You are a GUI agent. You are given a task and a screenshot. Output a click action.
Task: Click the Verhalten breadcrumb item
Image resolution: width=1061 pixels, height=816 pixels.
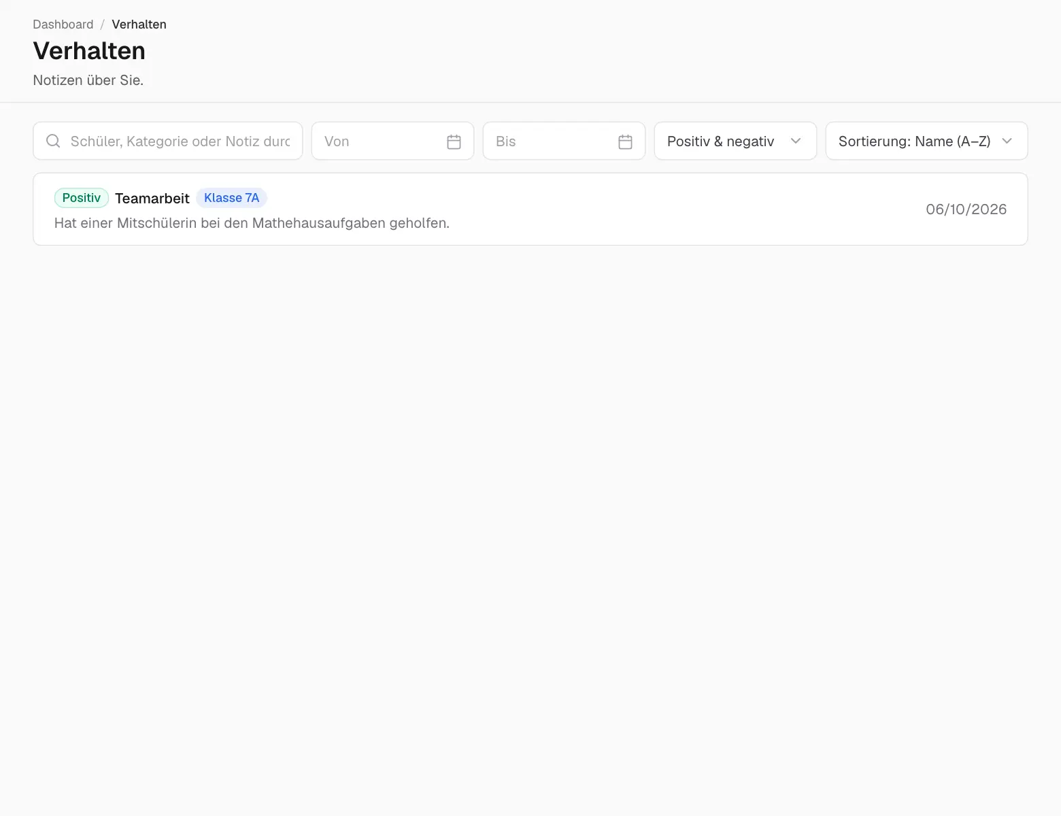coord(139,24)
